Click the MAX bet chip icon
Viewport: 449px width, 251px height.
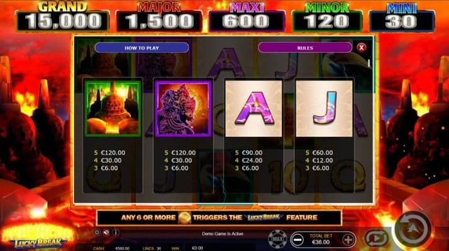[x=277, y=238]
